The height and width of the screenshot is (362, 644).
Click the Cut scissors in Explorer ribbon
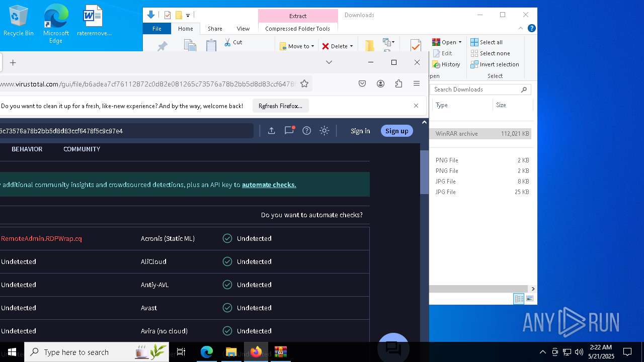coord(233,42)
